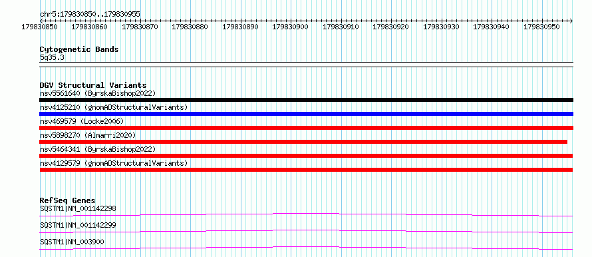Click the 5q35.3 cytogenetic band bar
The image size is (592, 257).
point(306,65)
